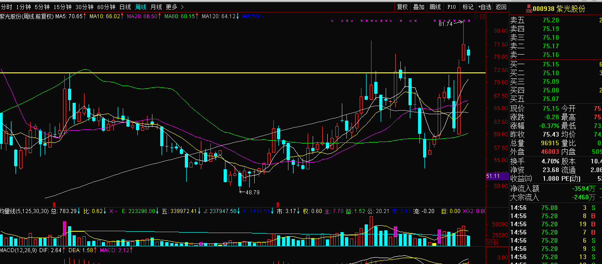Click the 买四 price 75.08

[550, 90]
